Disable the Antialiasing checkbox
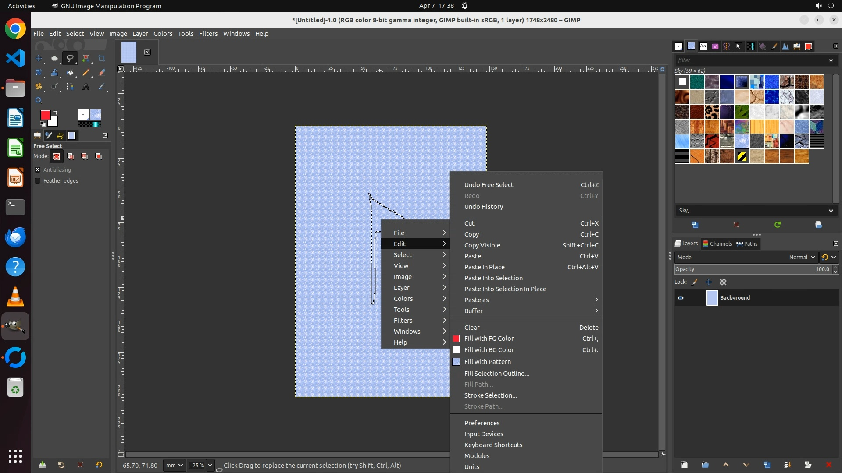842x473 pixels. coord(38,170)
